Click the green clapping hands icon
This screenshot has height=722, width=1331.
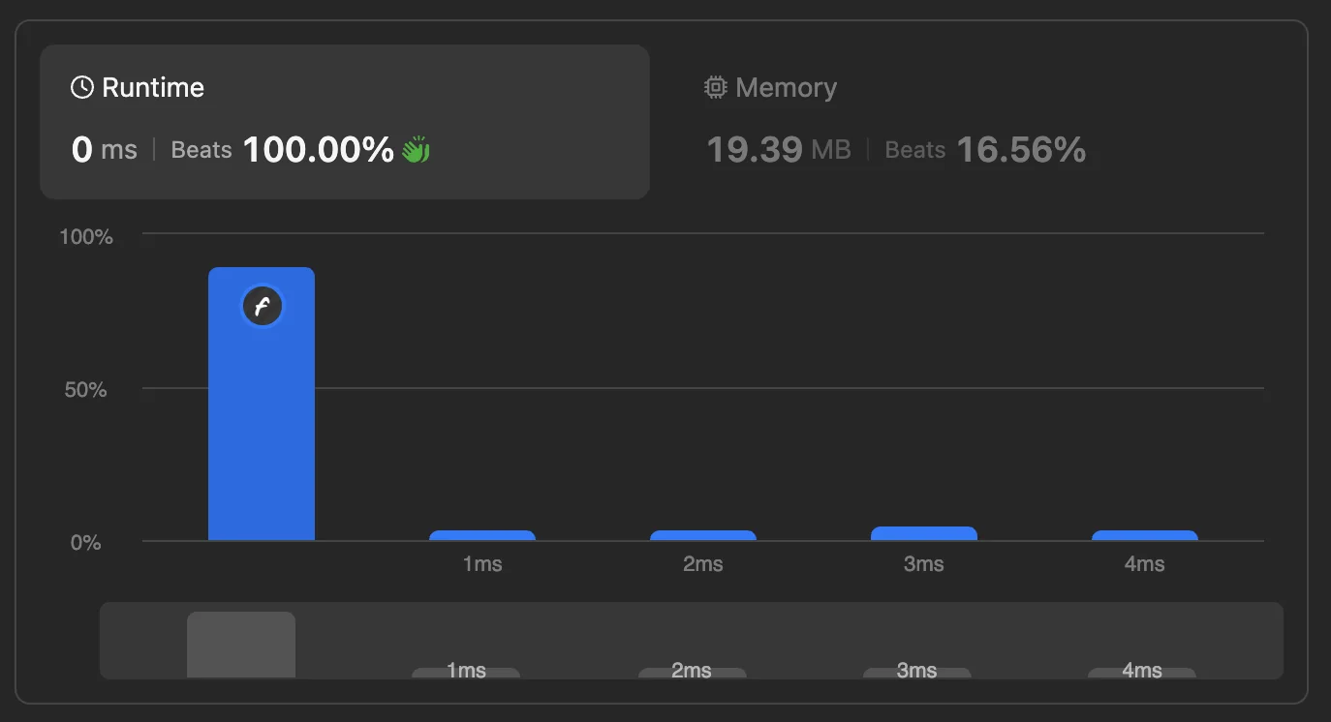[416, 149]
